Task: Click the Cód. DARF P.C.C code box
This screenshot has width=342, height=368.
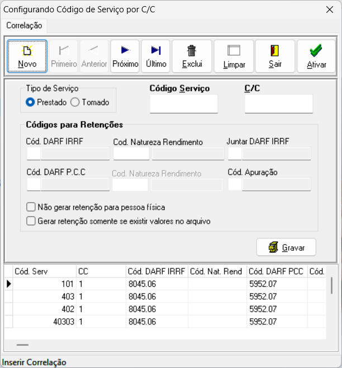Action: (34, 184)
